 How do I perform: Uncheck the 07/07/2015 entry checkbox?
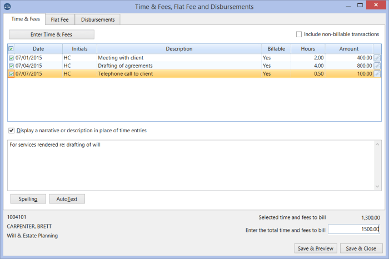coord(12,73)
